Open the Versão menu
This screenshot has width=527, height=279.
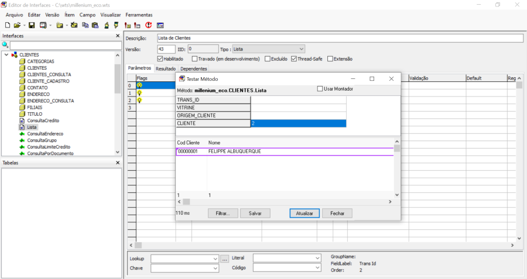click(52, 15)
